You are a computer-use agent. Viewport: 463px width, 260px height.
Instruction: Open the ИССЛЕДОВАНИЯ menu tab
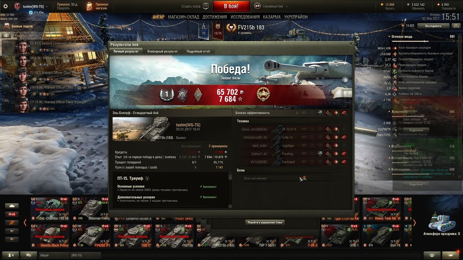(245, 17)
